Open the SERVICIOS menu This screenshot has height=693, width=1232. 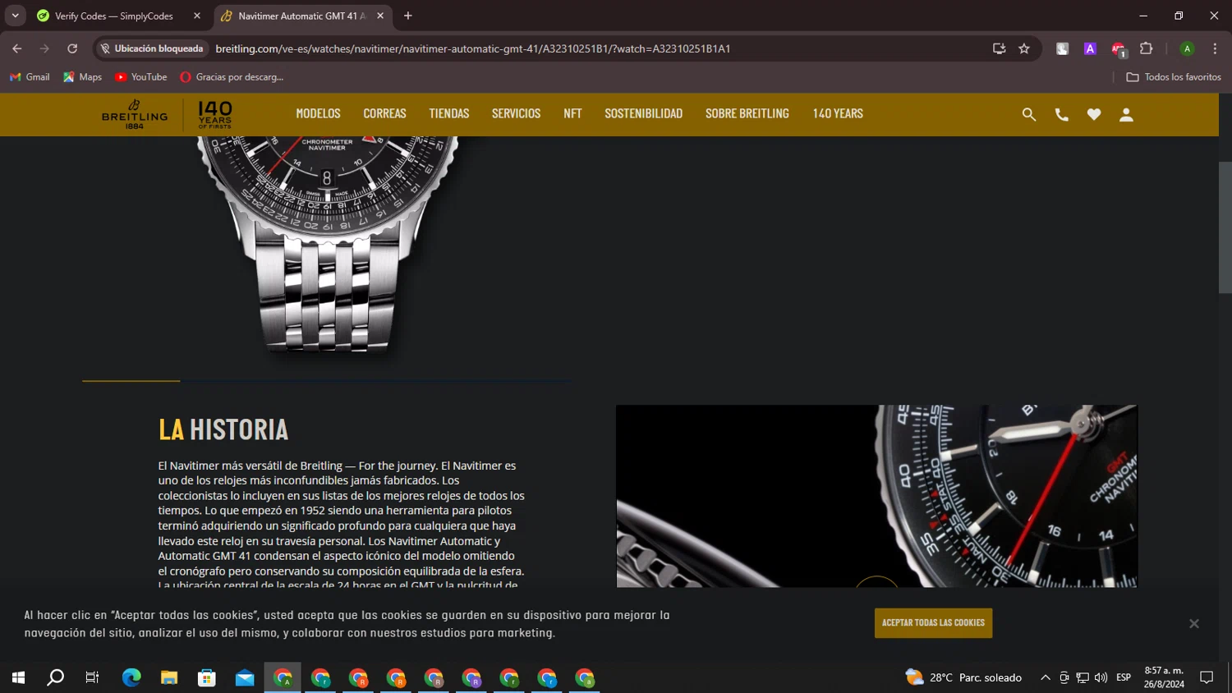pos(516,114)
